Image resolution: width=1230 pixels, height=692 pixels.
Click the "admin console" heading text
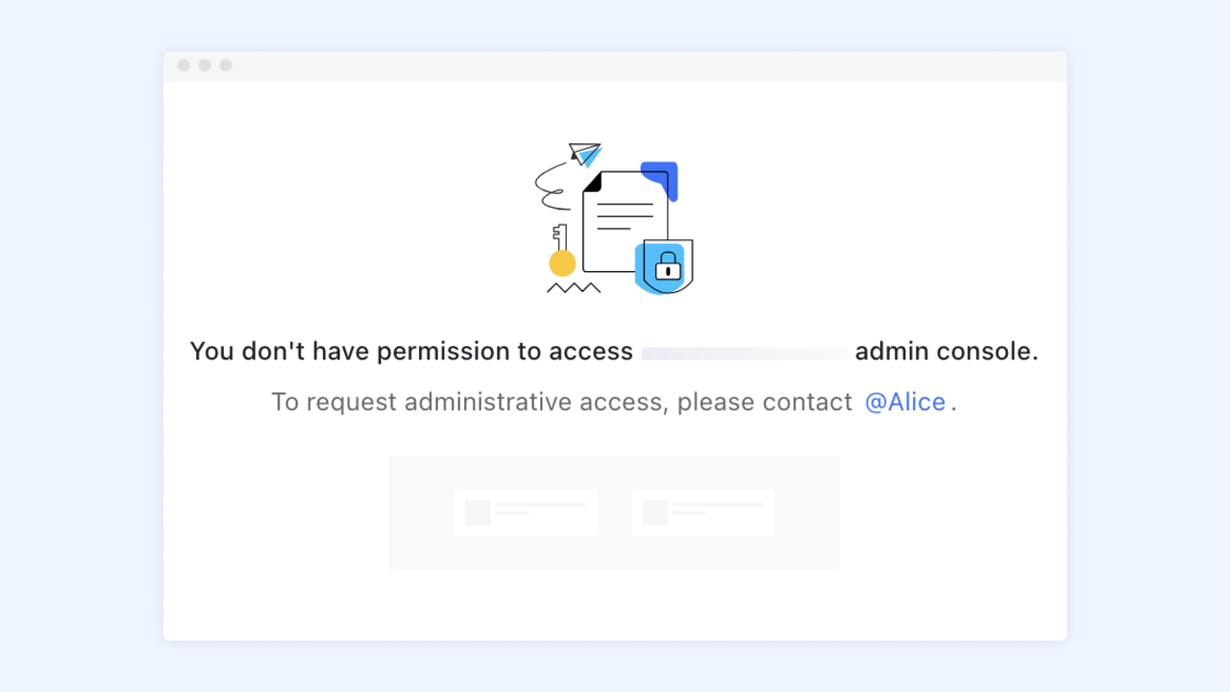coord(946,352)
